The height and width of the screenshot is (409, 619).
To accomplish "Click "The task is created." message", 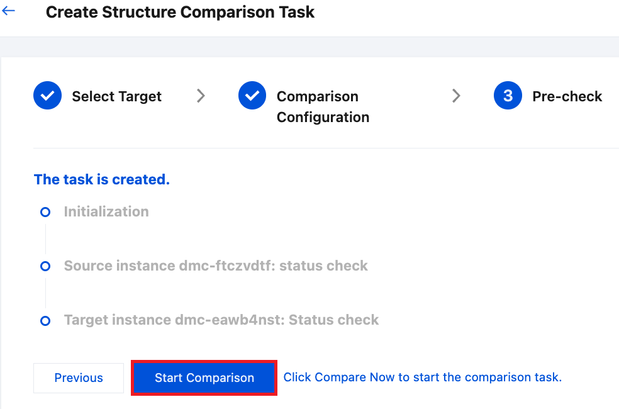I will [x=102, y=179].
